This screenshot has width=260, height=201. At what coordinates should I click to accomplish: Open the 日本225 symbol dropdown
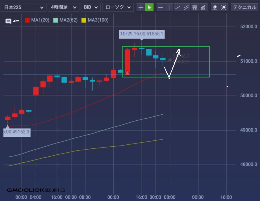[x=23, y=7]
